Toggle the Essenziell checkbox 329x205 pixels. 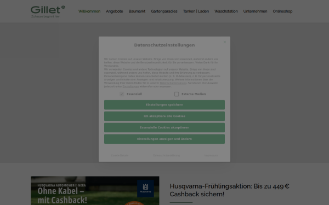122,94
